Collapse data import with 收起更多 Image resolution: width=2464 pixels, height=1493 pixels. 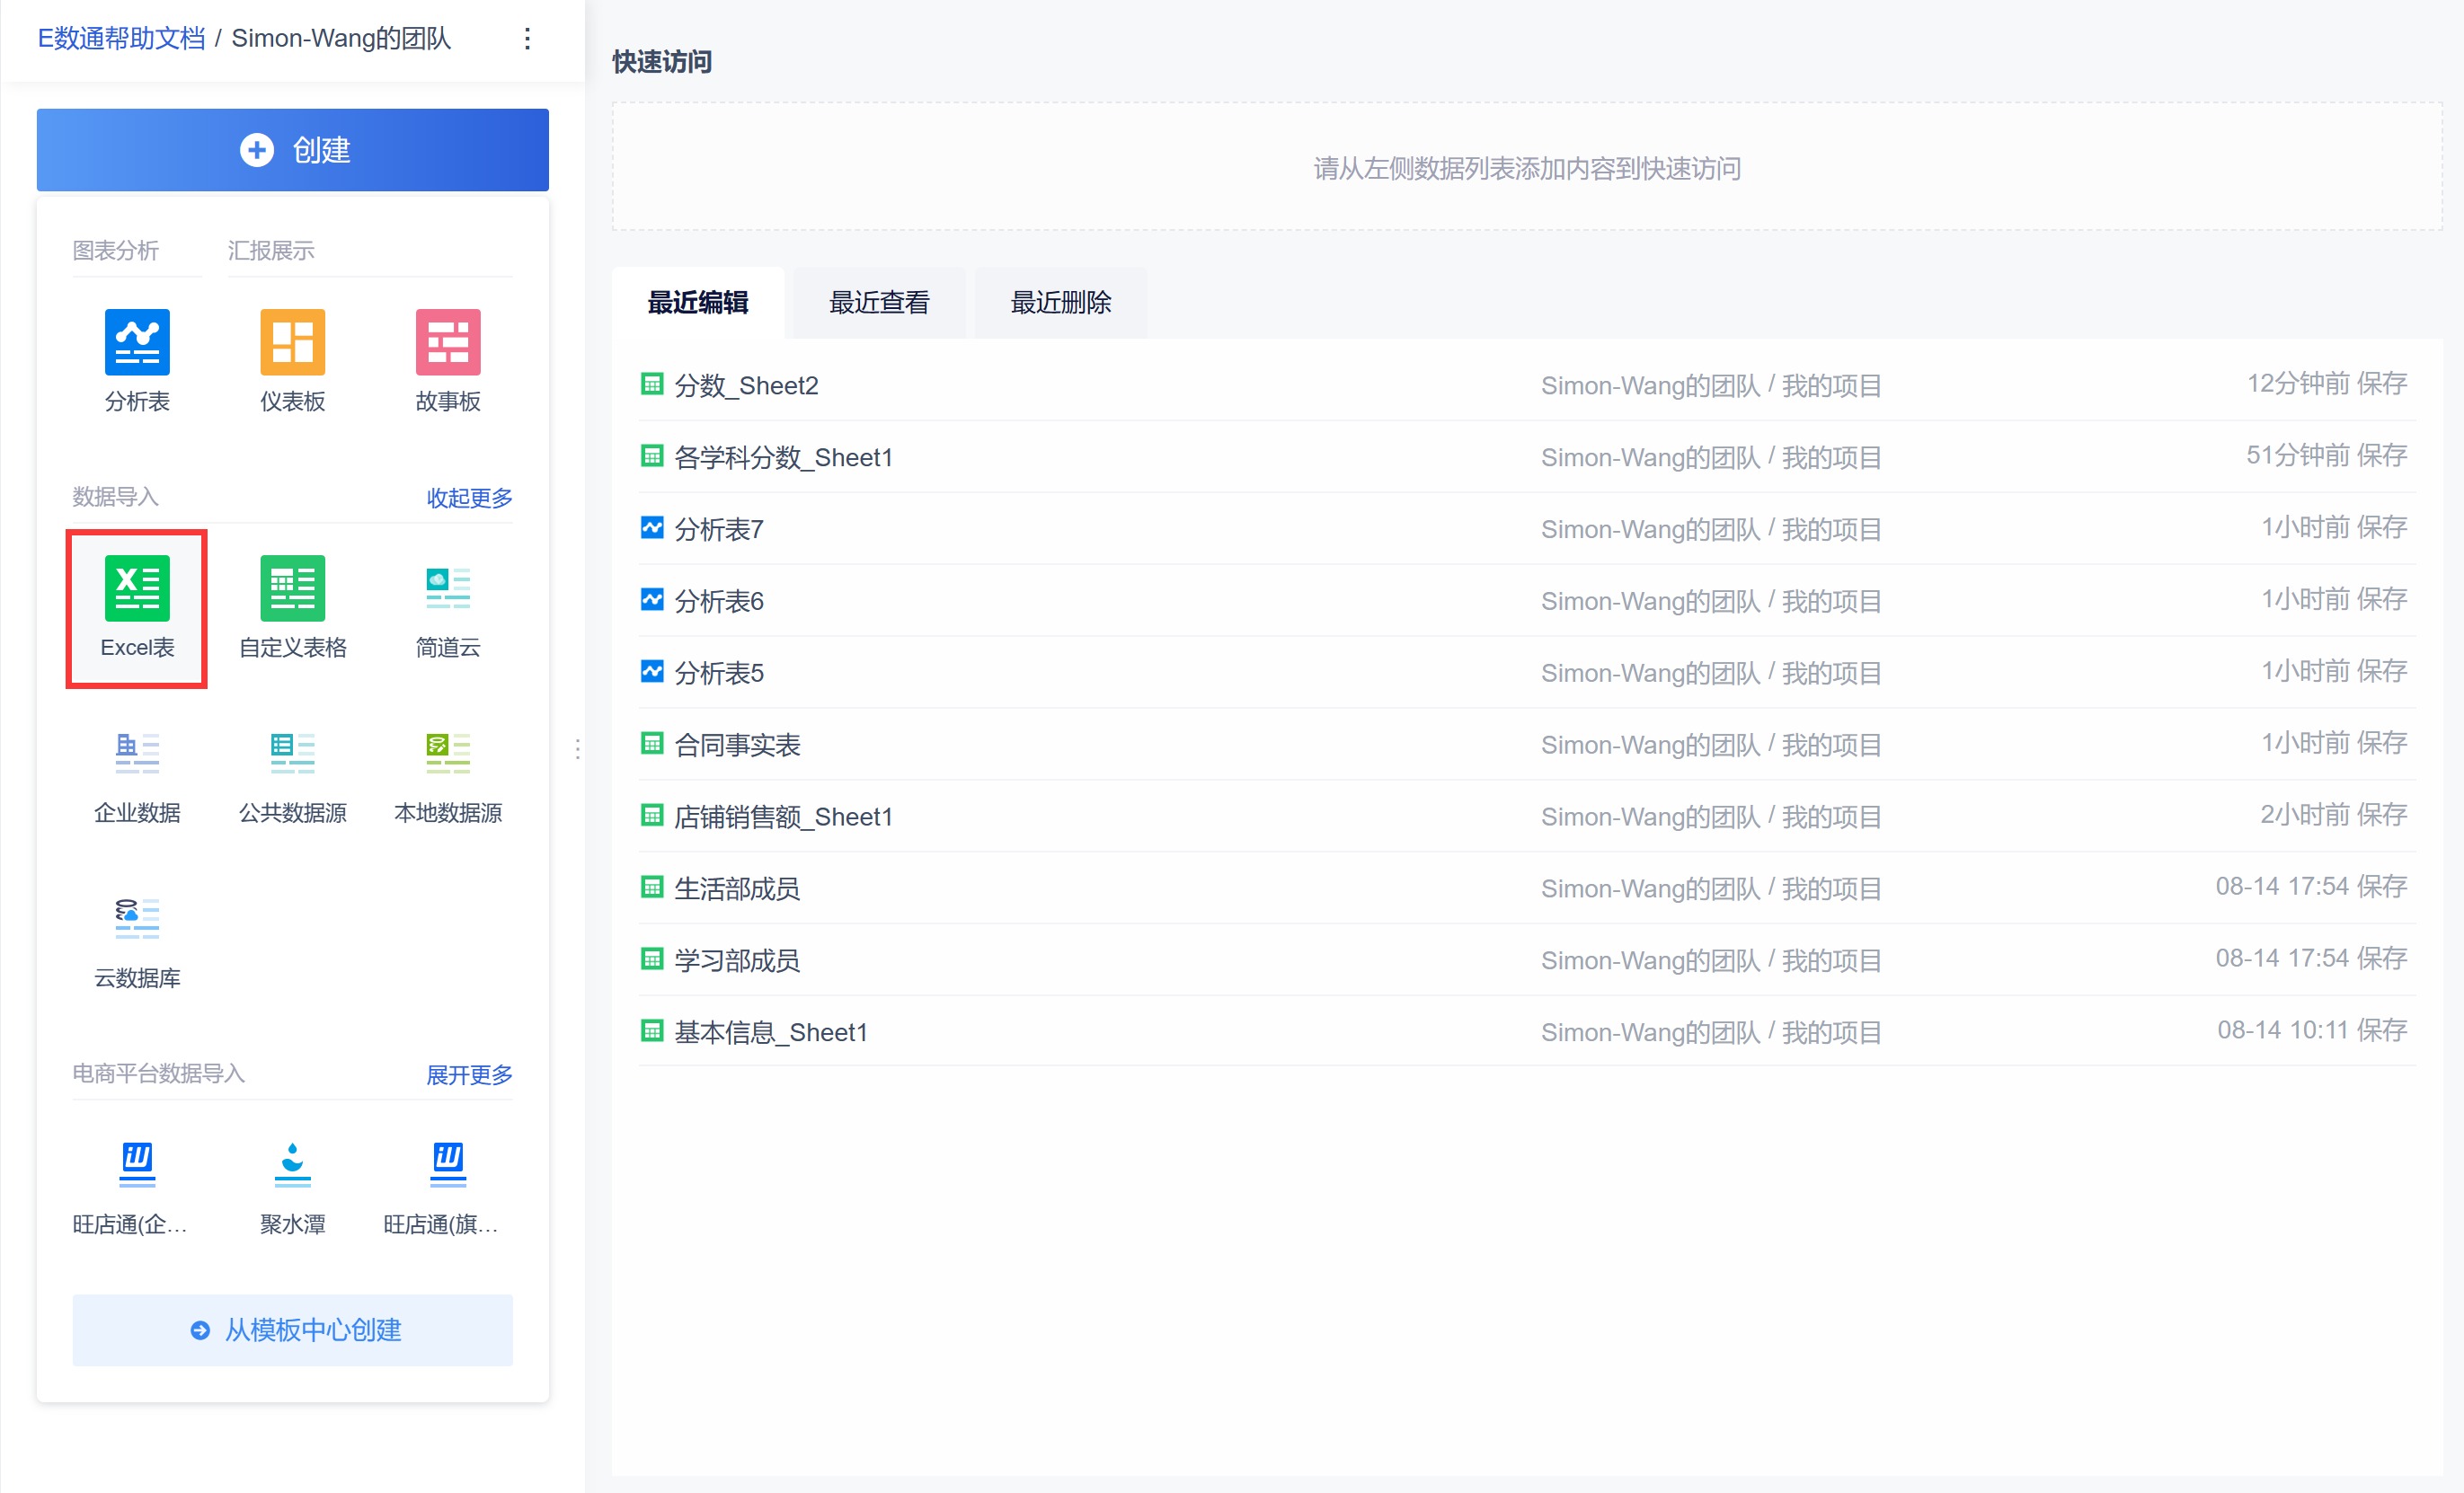[x=469, y=498]
